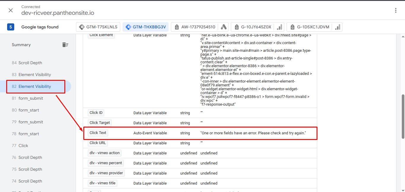This screenshot has width=405, height=192.
Task: Click the Click Element variable chip
Action: pos(101,35)
